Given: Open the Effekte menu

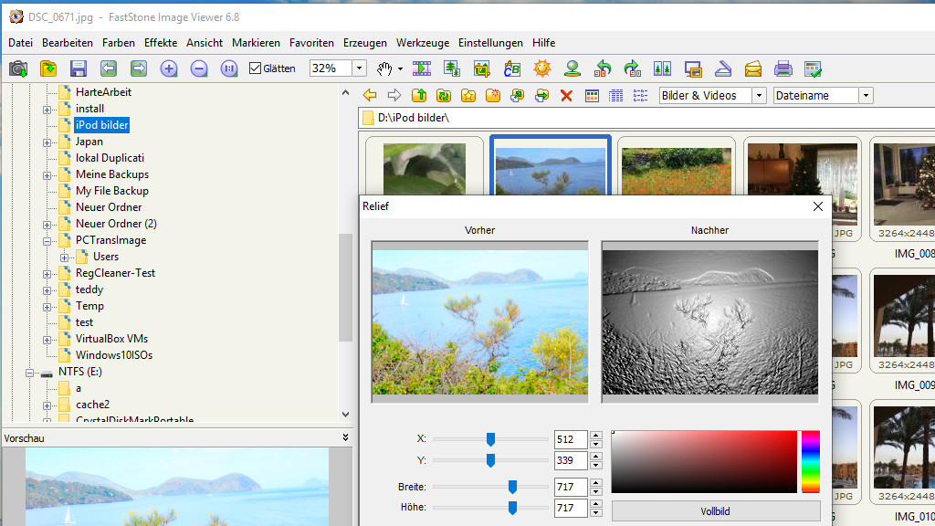Looking at the screenshot, I should coord(161,43).
